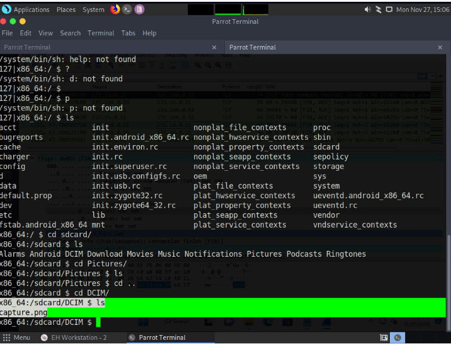Expand the Places menu
Image resolution: width=451 pixels, height=344 pixels.
(x=66, y=10)
